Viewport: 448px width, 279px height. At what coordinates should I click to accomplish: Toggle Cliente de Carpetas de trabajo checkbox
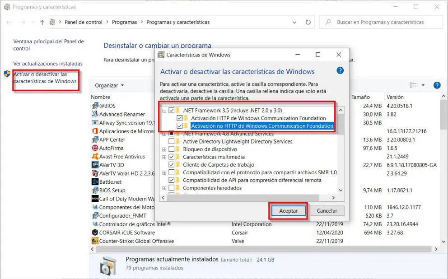pos(172,164)
